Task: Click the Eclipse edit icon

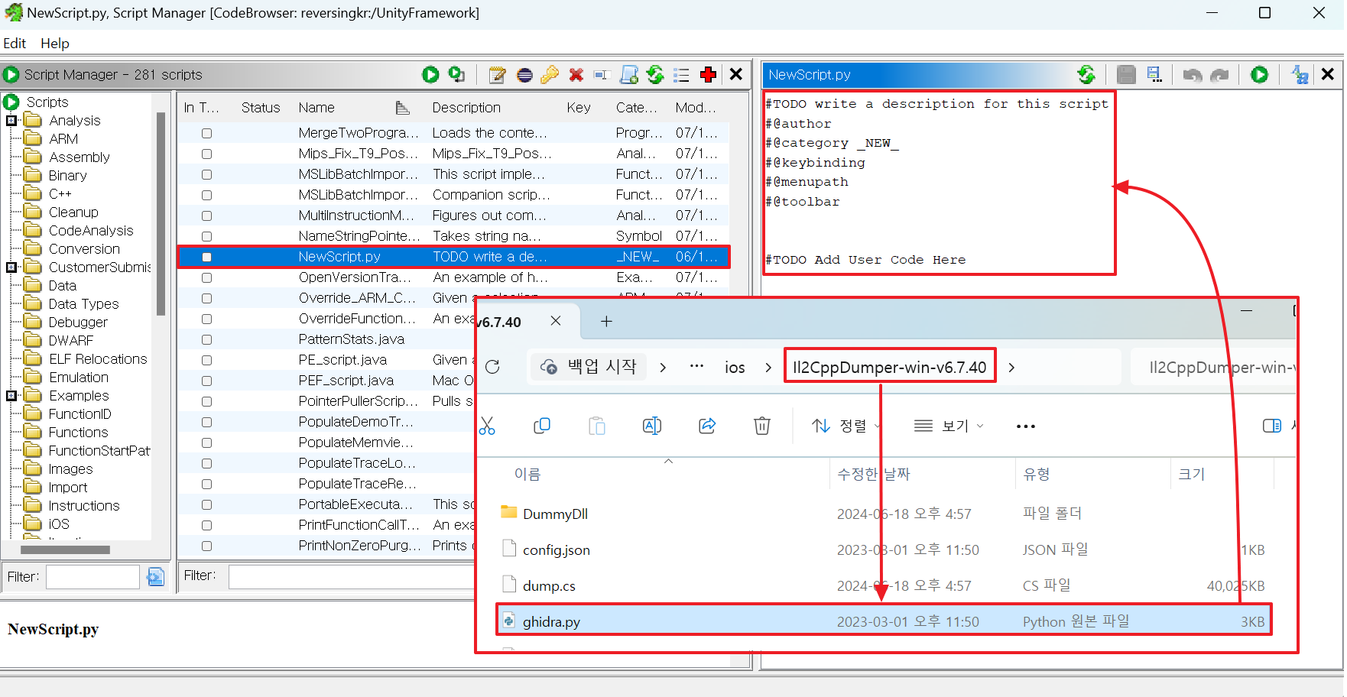Action: tap(524, 74)
